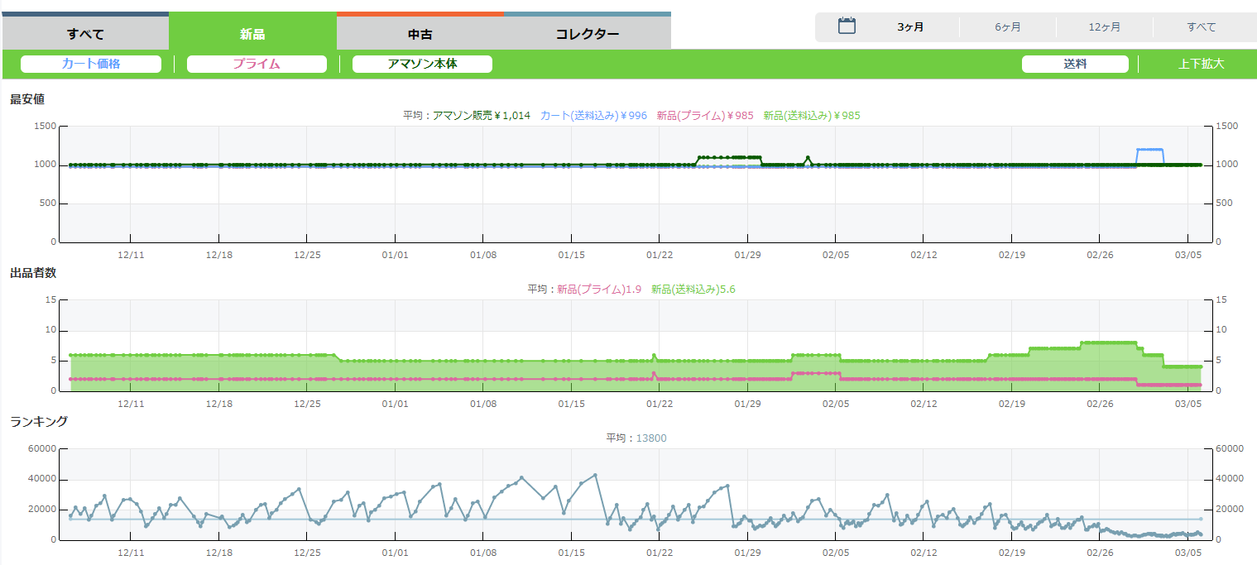Select the 3ヶ月 time range

pos(910,27)
